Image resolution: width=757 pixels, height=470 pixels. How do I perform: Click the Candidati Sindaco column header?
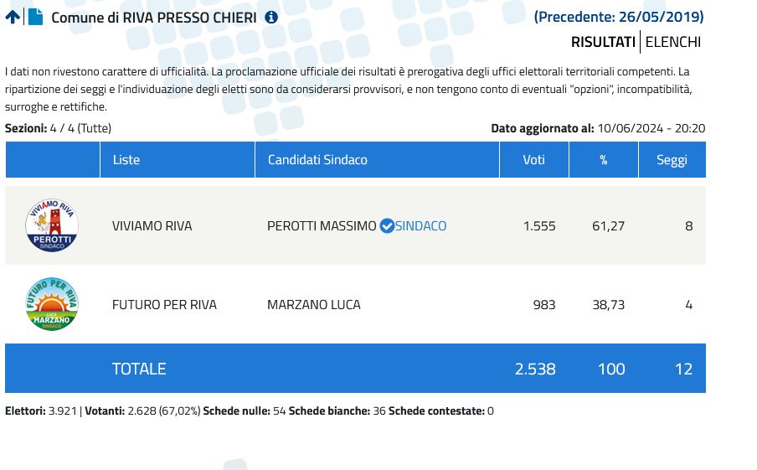point(317,160)
